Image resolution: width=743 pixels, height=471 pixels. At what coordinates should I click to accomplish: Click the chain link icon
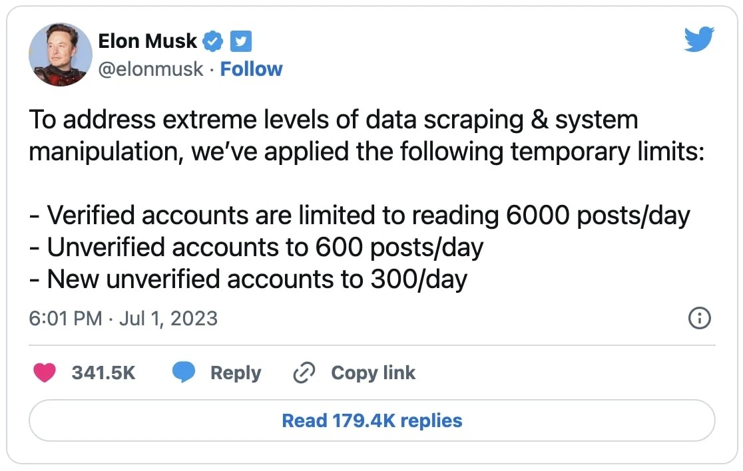(304, 373)
